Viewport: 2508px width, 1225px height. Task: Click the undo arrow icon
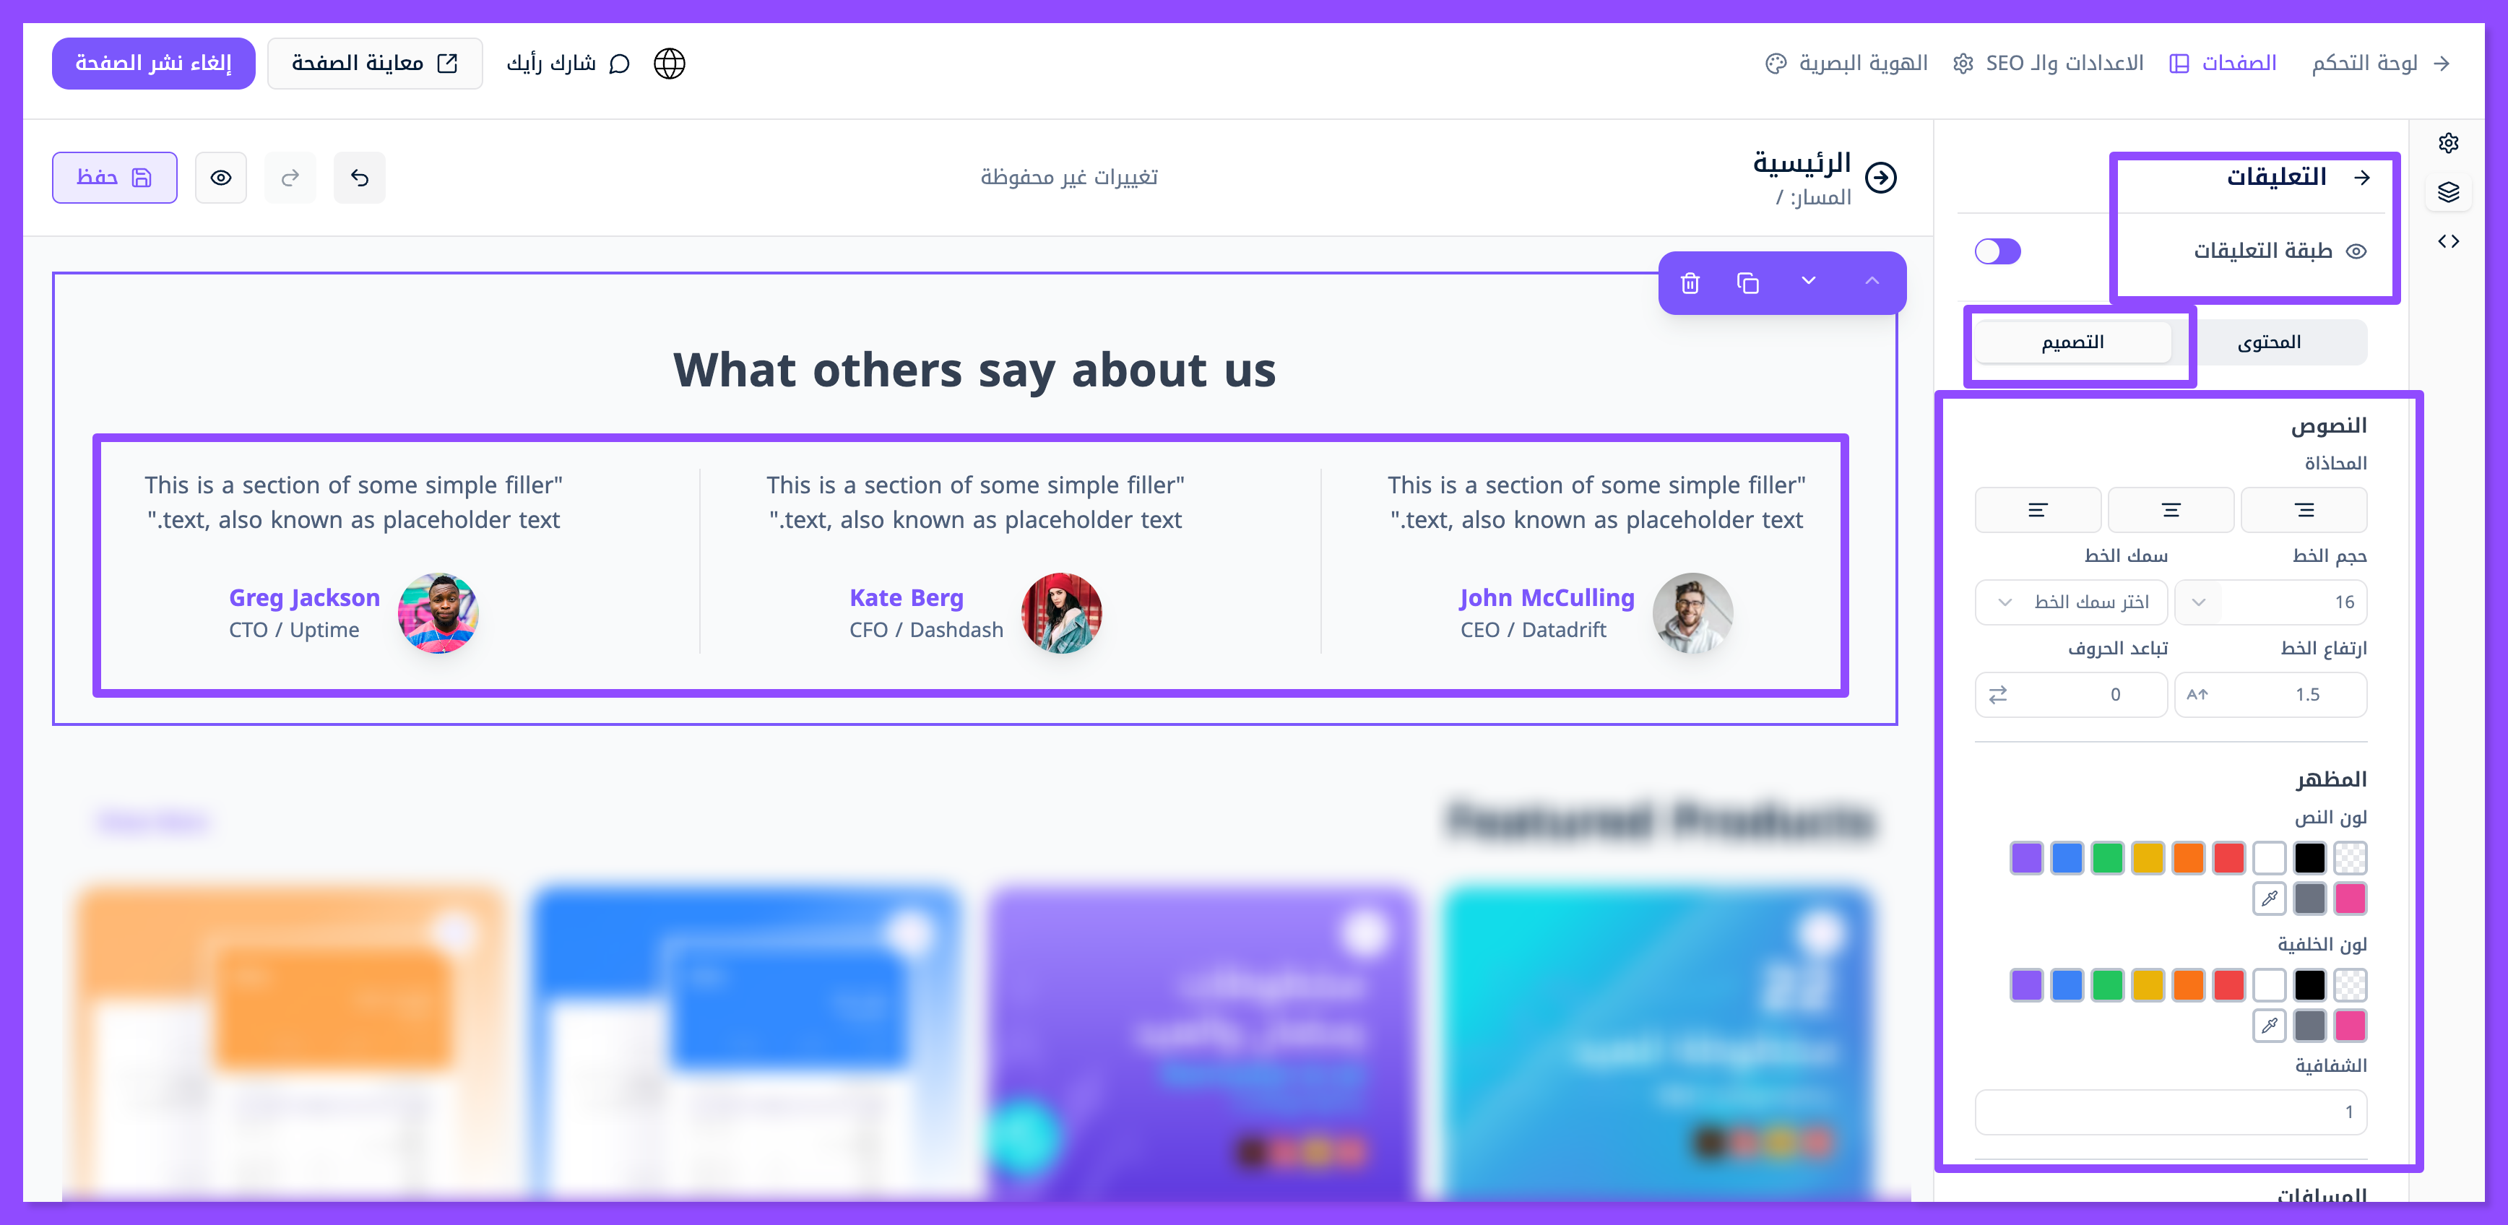click(359, 177)
